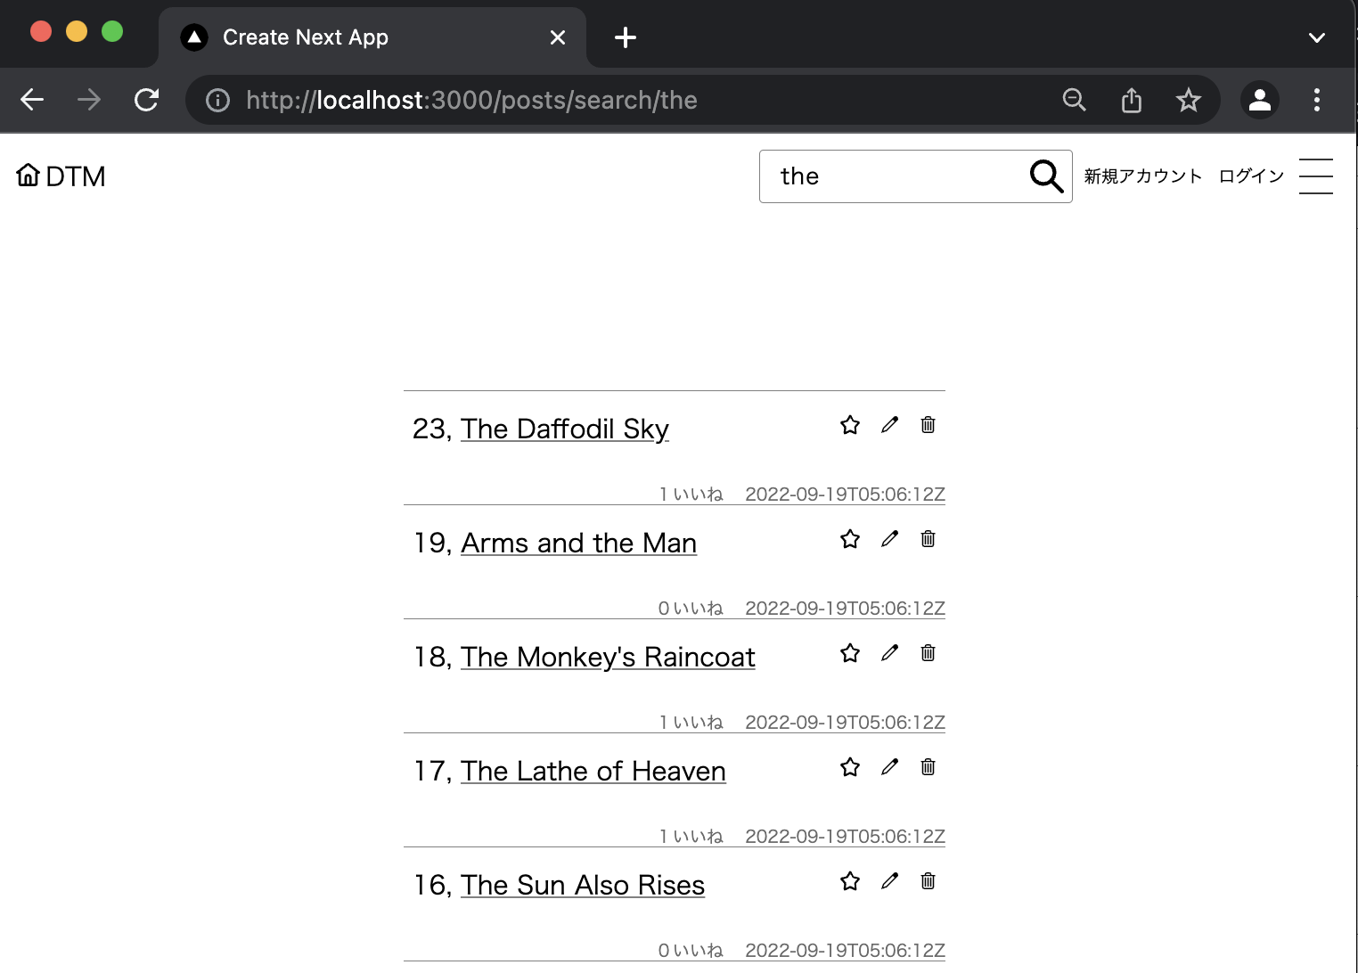Click the ログイン login link
1358x973 pixels.
point(1251,176)
